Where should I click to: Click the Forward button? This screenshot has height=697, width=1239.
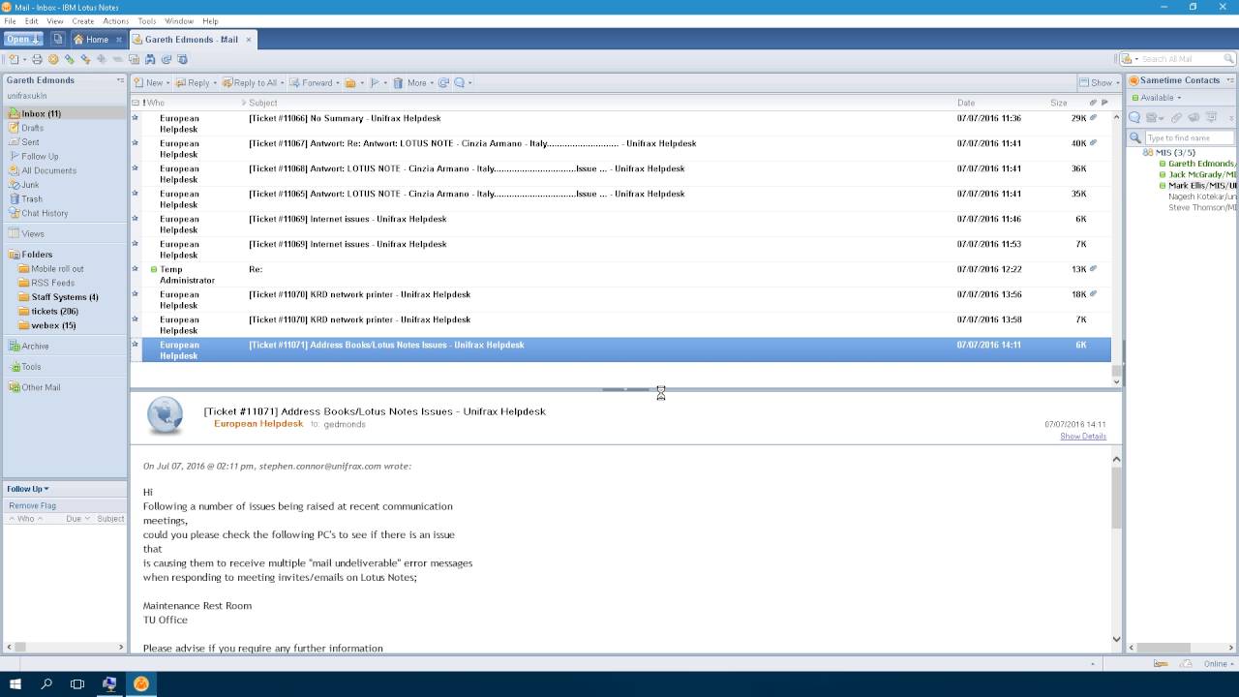click(x=311, y=83)
